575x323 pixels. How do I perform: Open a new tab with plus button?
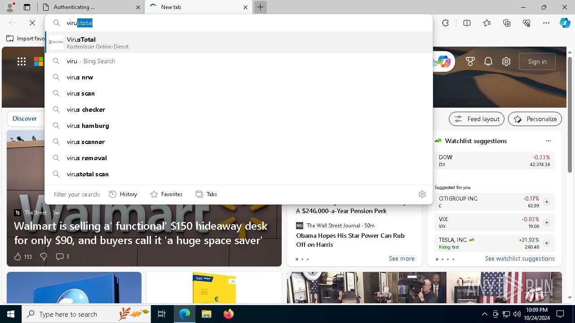[260, 7]
